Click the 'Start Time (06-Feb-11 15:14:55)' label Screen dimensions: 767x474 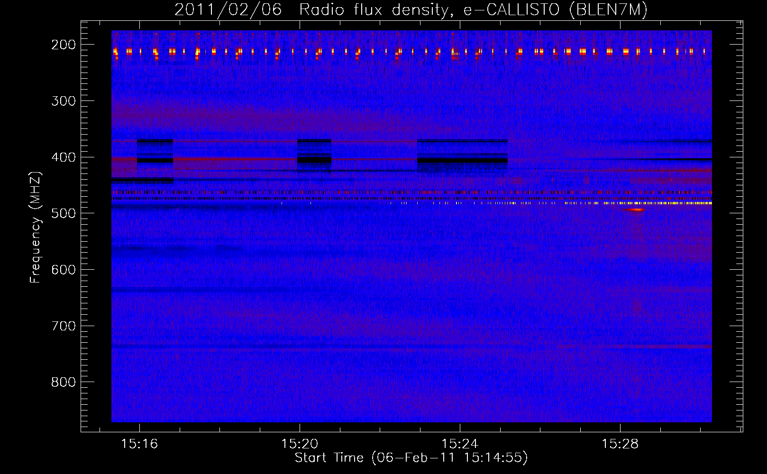pos(411,457)
